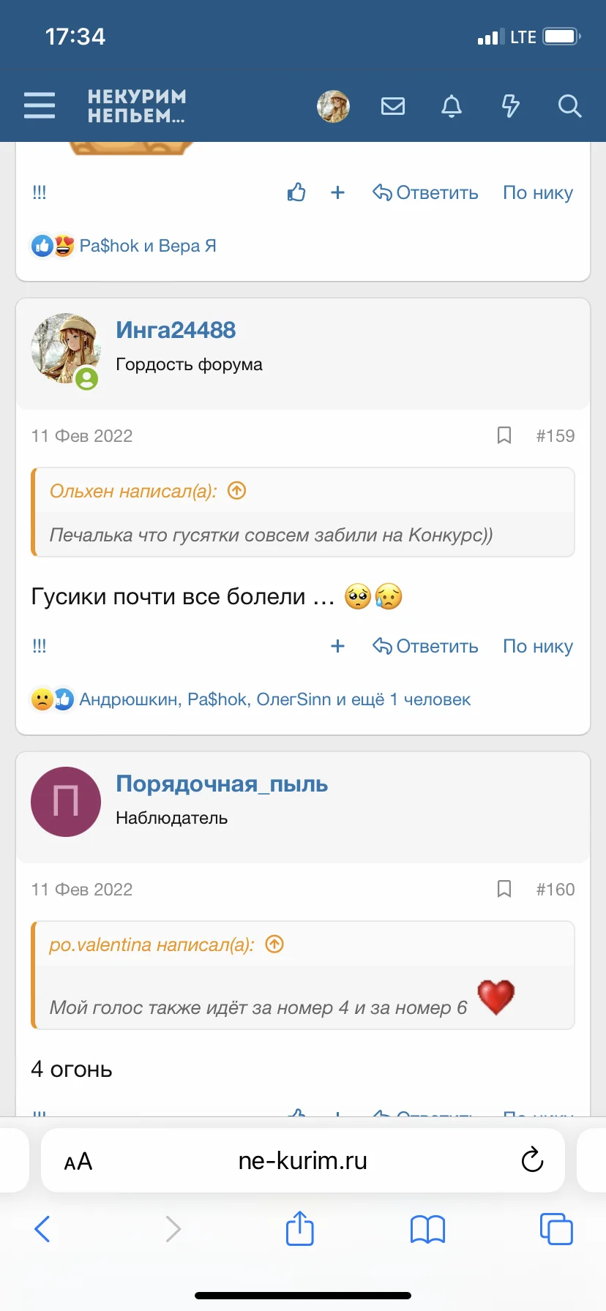Like the top post with thumbs-up icon

point(296,192)
